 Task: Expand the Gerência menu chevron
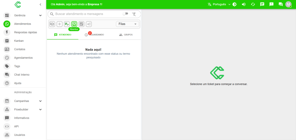(x=40, y=16)
